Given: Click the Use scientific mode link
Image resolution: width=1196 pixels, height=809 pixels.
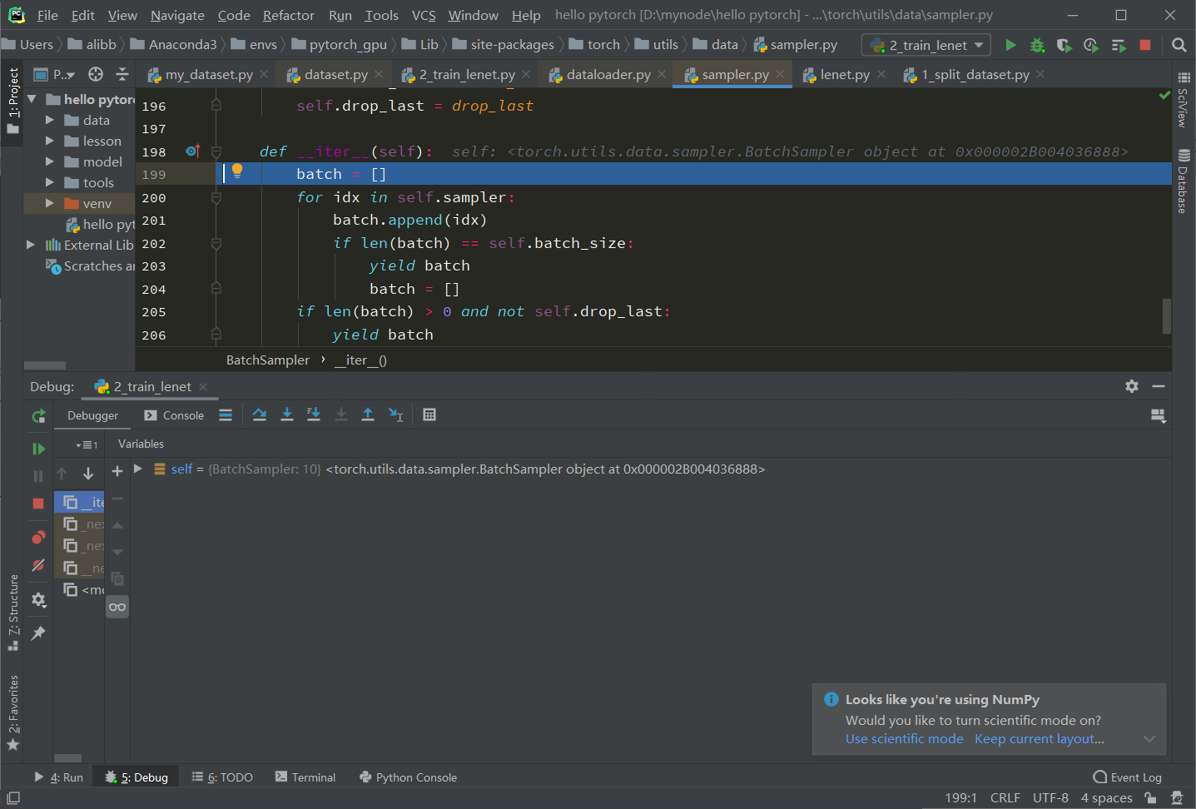Looking at the screenshot, I should [x=904, y=738].
